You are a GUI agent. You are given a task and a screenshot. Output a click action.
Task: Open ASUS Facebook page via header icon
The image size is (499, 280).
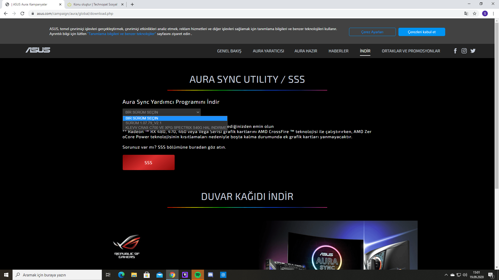tap(455, 51)
